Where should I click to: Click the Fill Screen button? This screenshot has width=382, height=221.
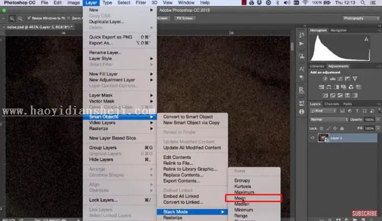(x=184, y=18)
